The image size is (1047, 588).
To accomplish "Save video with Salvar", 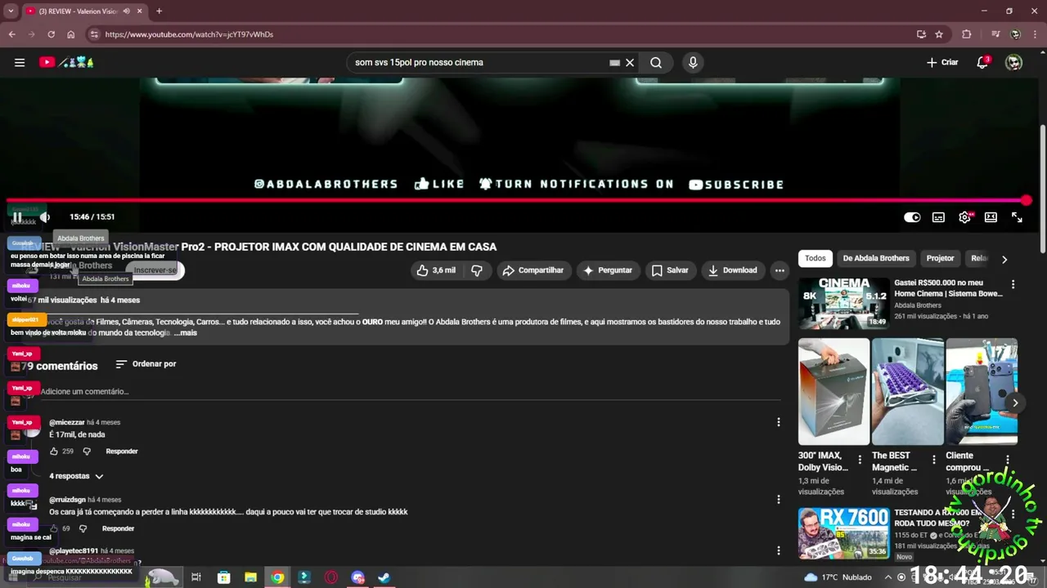I will [670, 270].
